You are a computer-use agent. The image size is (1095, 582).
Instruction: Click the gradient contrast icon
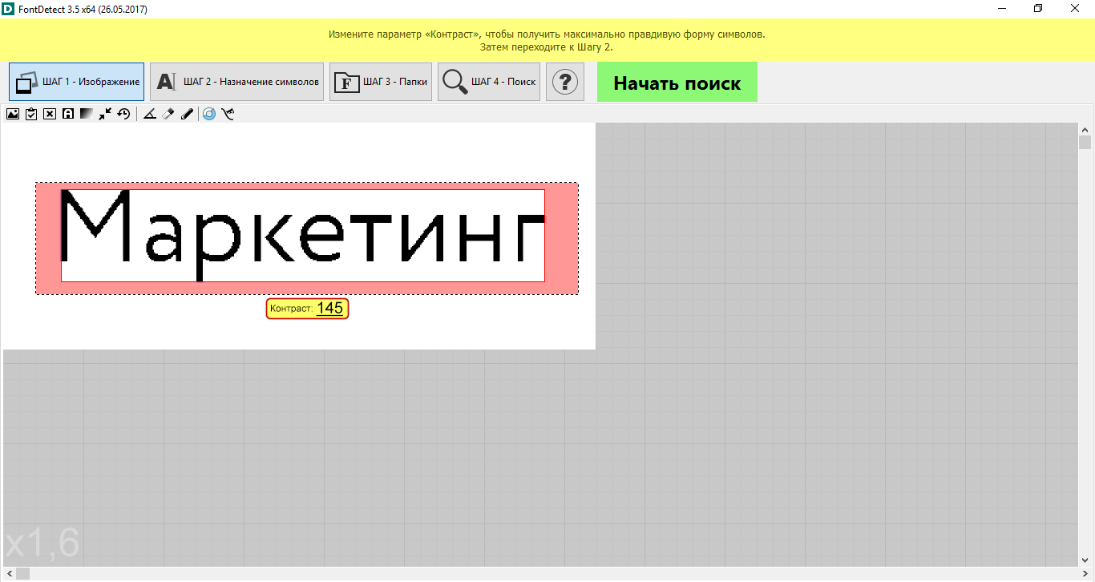point(87,114)
